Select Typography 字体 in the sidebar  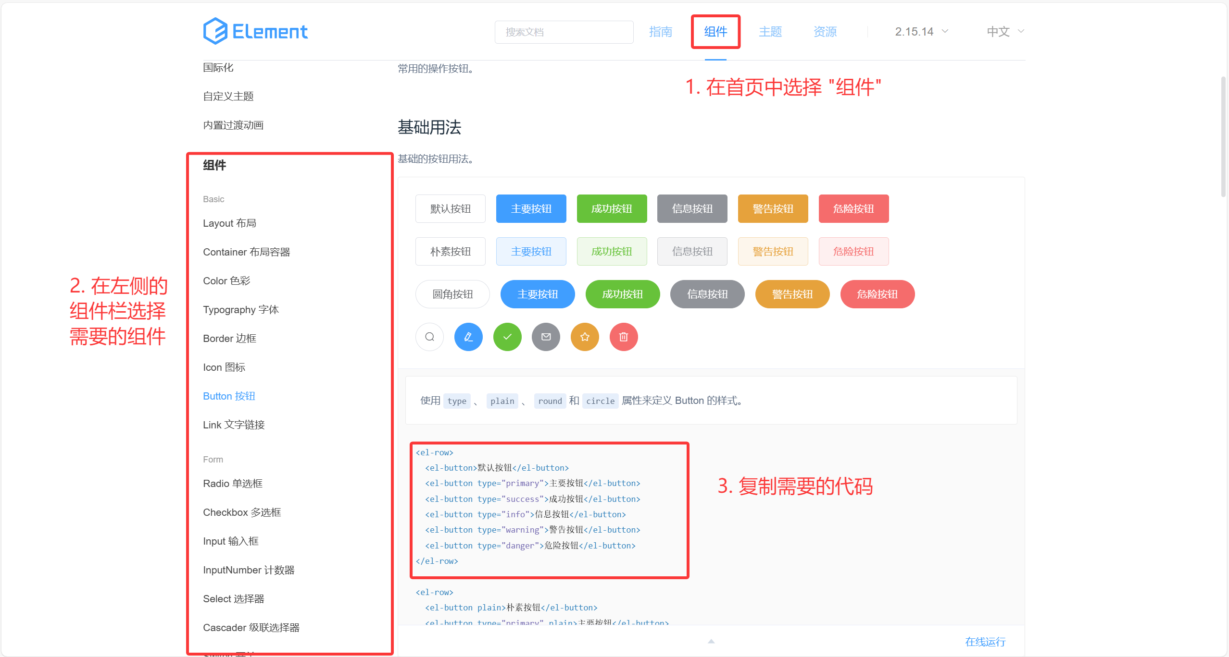tap(241, 310)
